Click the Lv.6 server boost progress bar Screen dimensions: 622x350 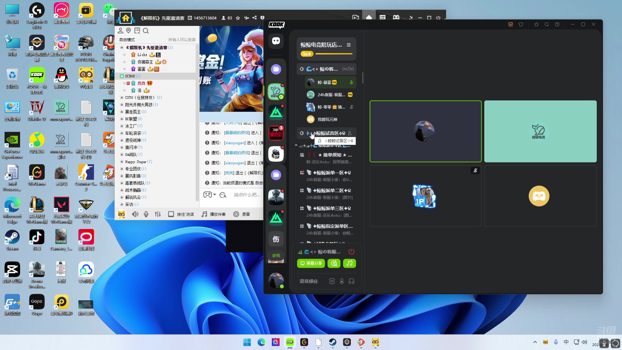(334, 54)
